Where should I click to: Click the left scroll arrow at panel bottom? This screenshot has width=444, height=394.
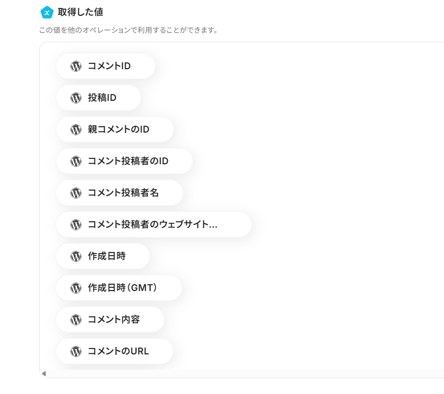click(44, 373)
